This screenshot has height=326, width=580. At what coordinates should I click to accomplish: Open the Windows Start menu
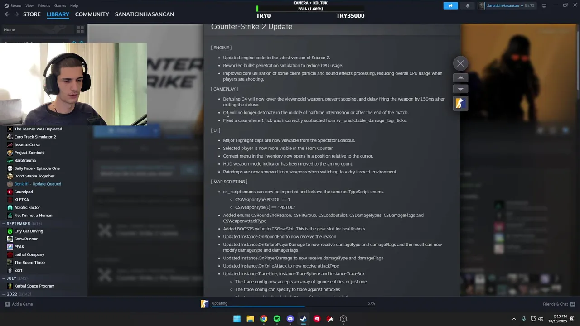[237, 319]
